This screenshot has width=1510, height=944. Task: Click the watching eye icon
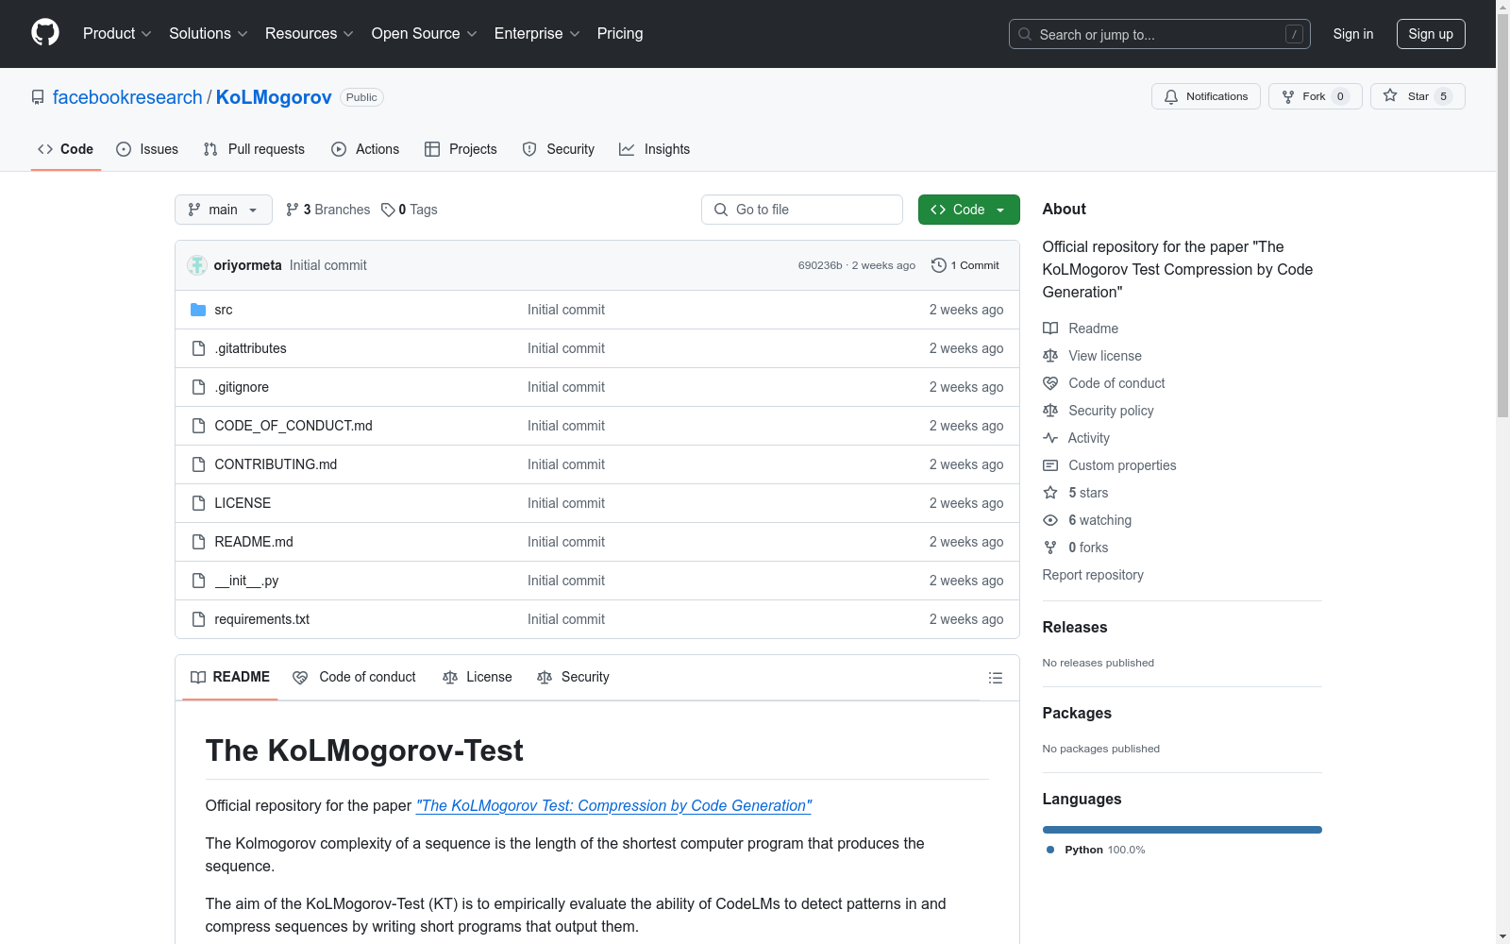click(1050, 520)
